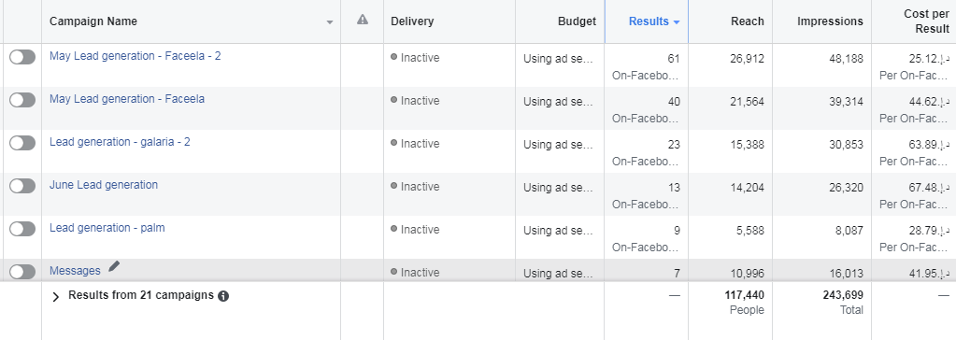Viewport: 956px width, 340px height.
Task: Sort by the Reach column header
Action: pos(748,21)
